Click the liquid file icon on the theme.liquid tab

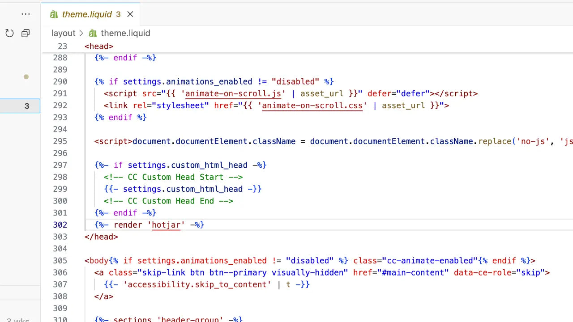(x=54, y=14)
